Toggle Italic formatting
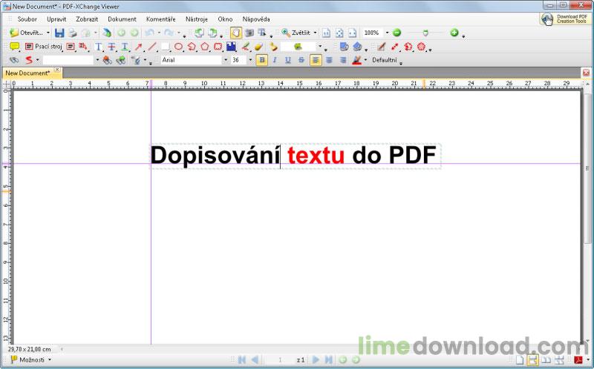The height and width of the screenshot is (369, 594). (x=275, y=60)
